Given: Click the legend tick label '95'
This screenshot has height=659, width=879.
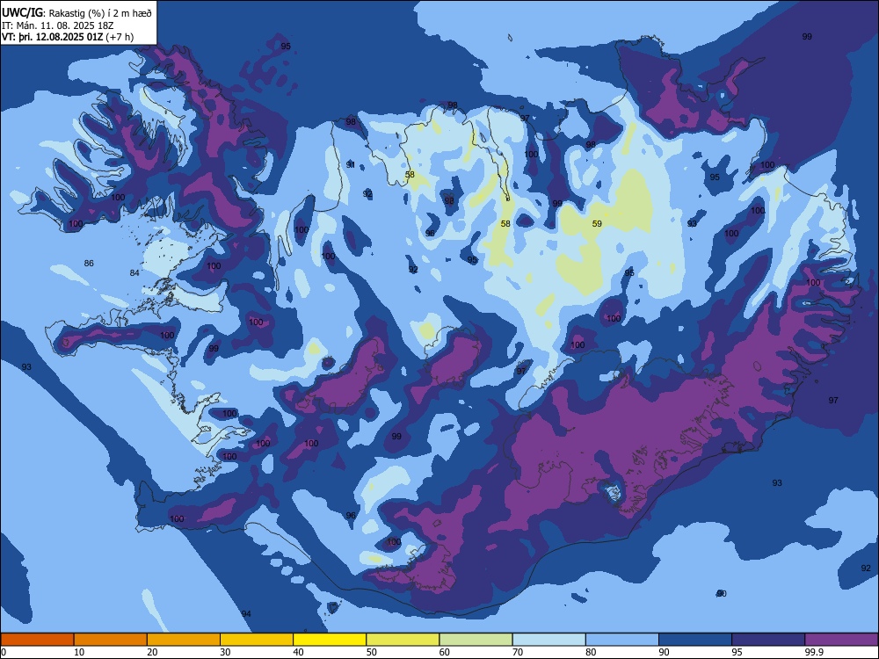Looking at the screenshot, I should [737, 652].
